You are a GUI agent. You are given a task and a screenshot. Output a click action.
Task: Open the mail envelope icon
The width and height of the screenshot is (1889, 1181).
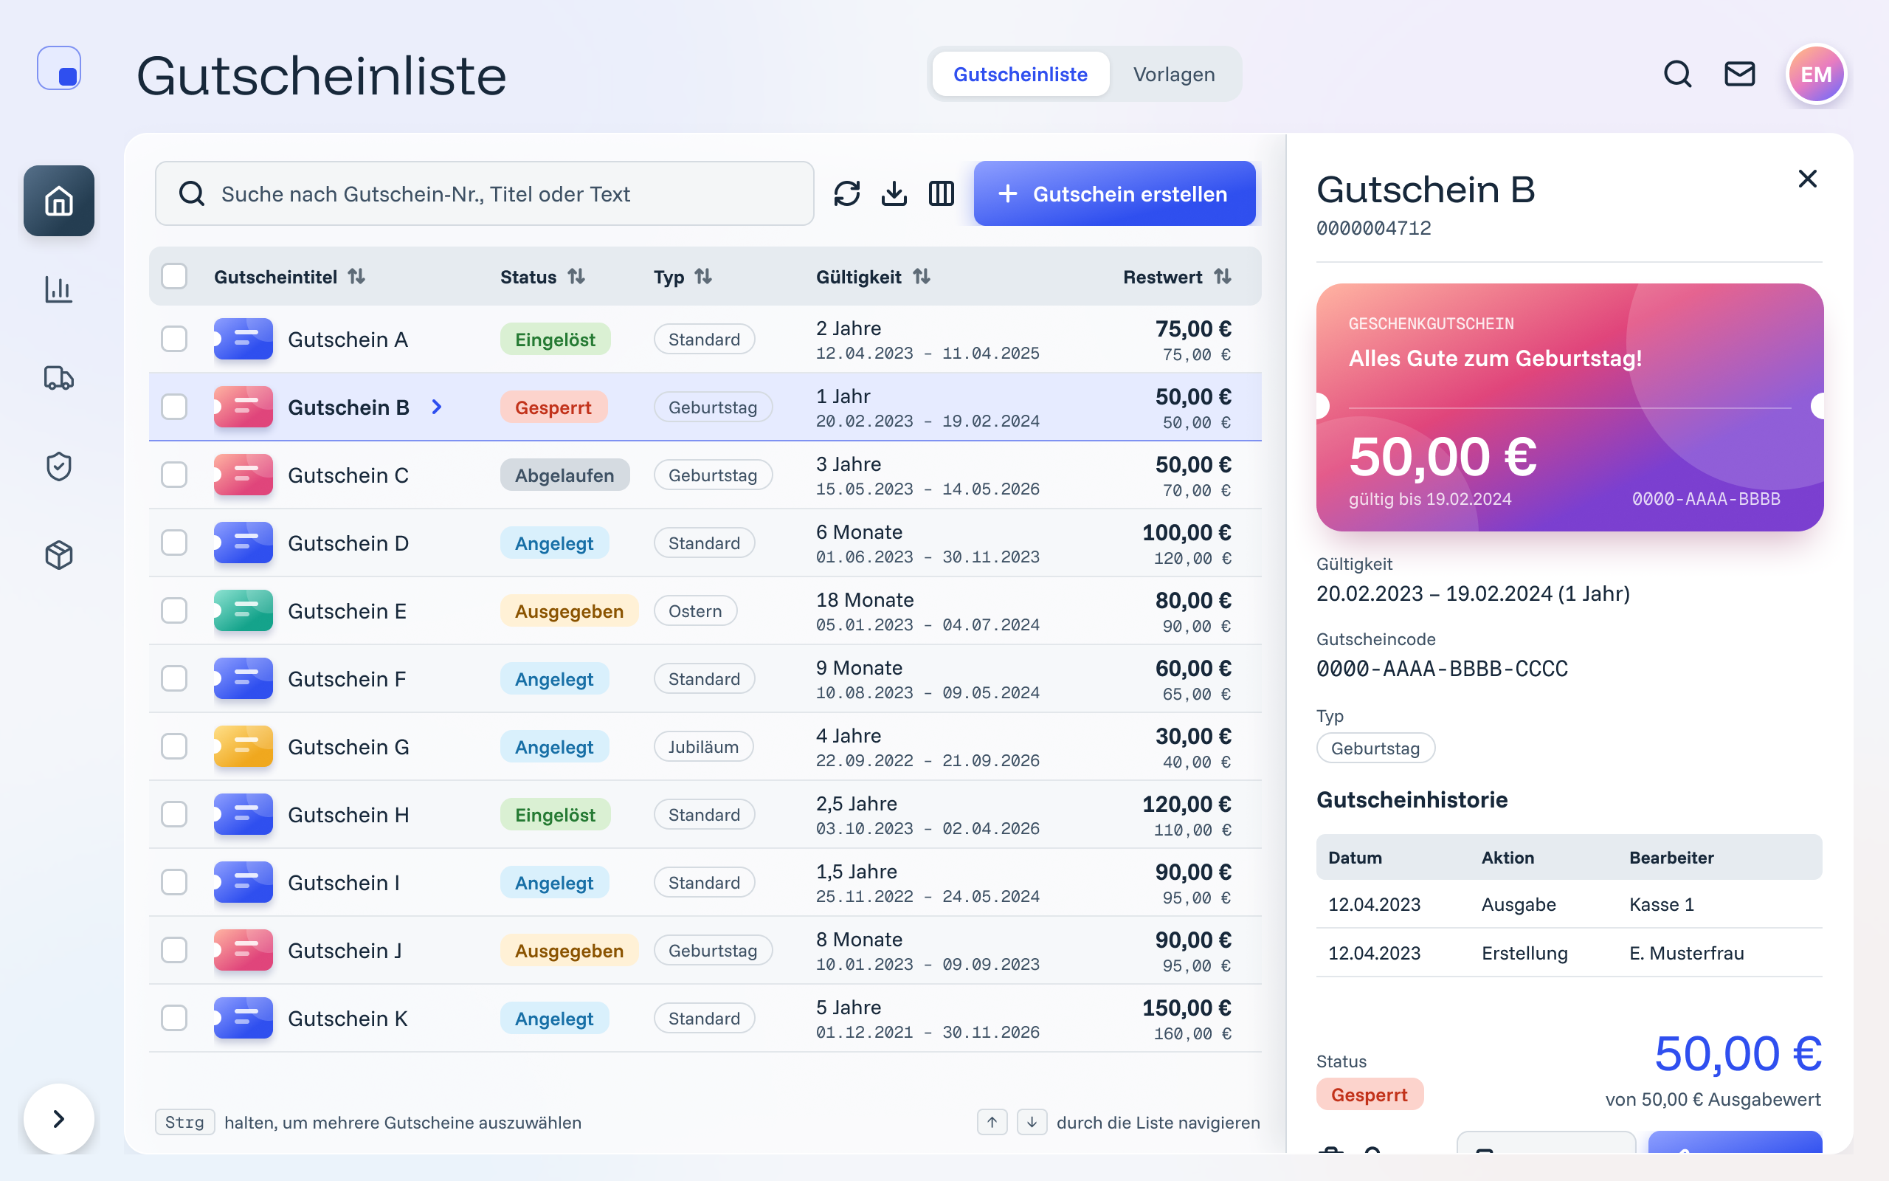[x=1739, y=75]
